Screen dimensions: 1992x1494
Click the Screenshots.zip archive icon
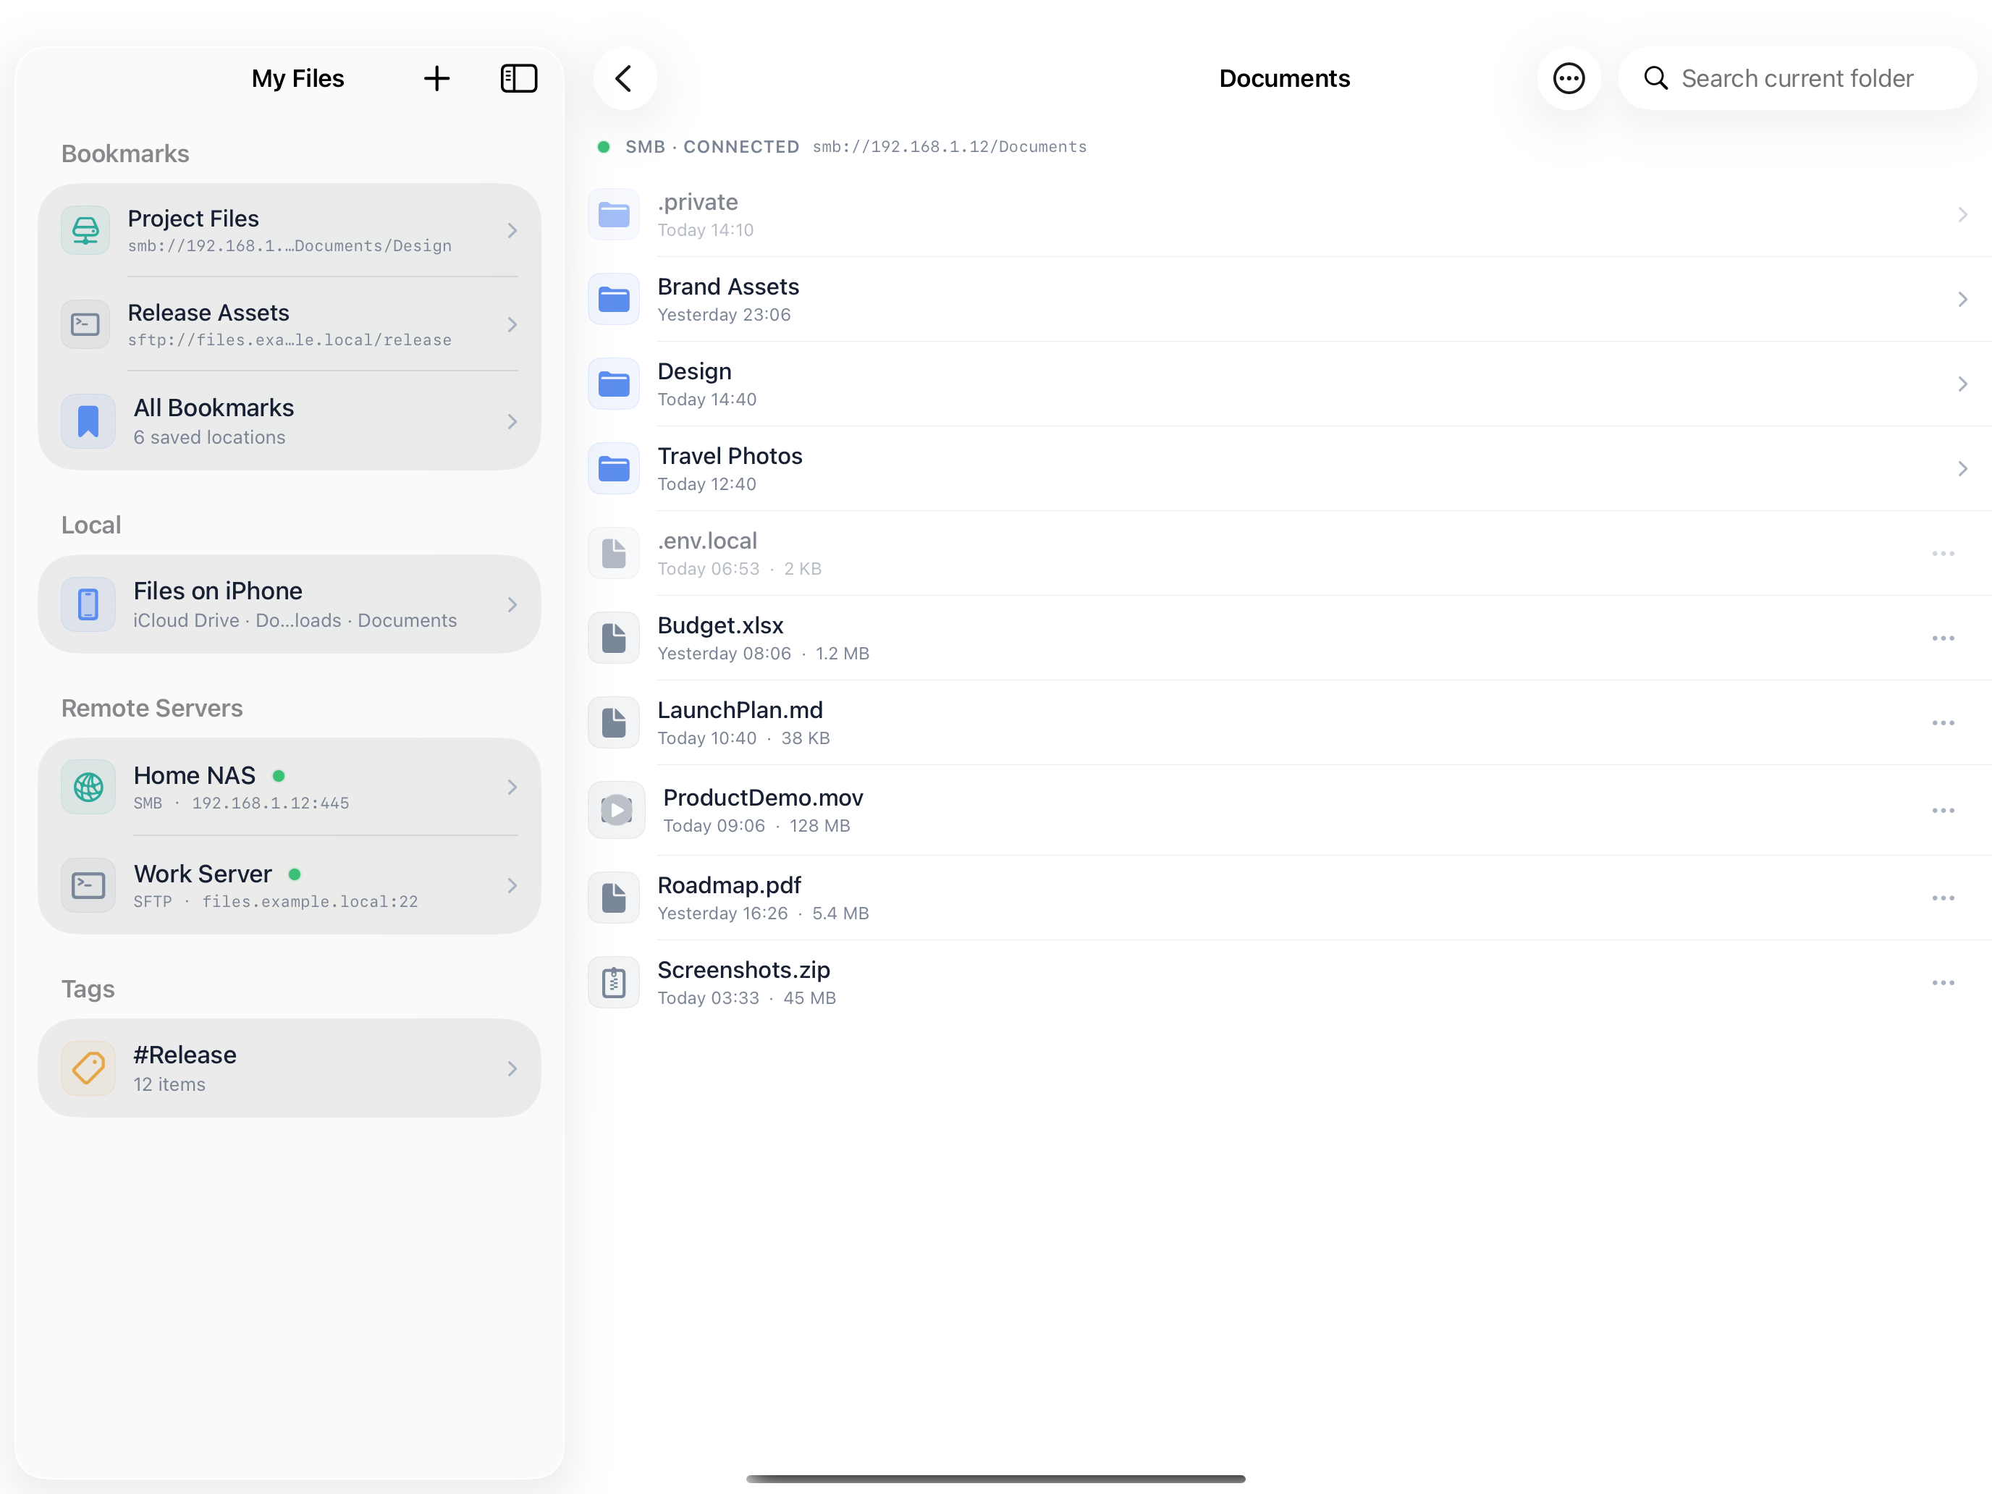(x=614, y=982)
